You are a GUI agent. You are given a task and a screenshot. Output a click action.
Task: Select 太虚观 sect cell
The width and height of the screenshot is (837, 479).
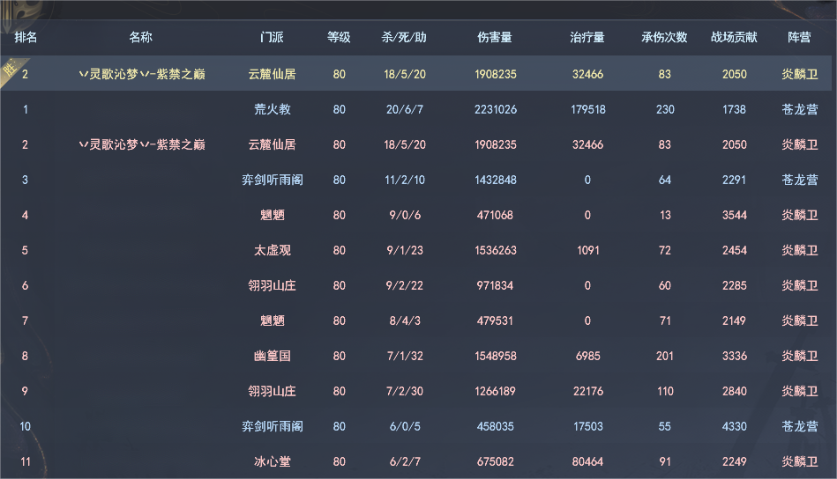click(x=273, y=250)
